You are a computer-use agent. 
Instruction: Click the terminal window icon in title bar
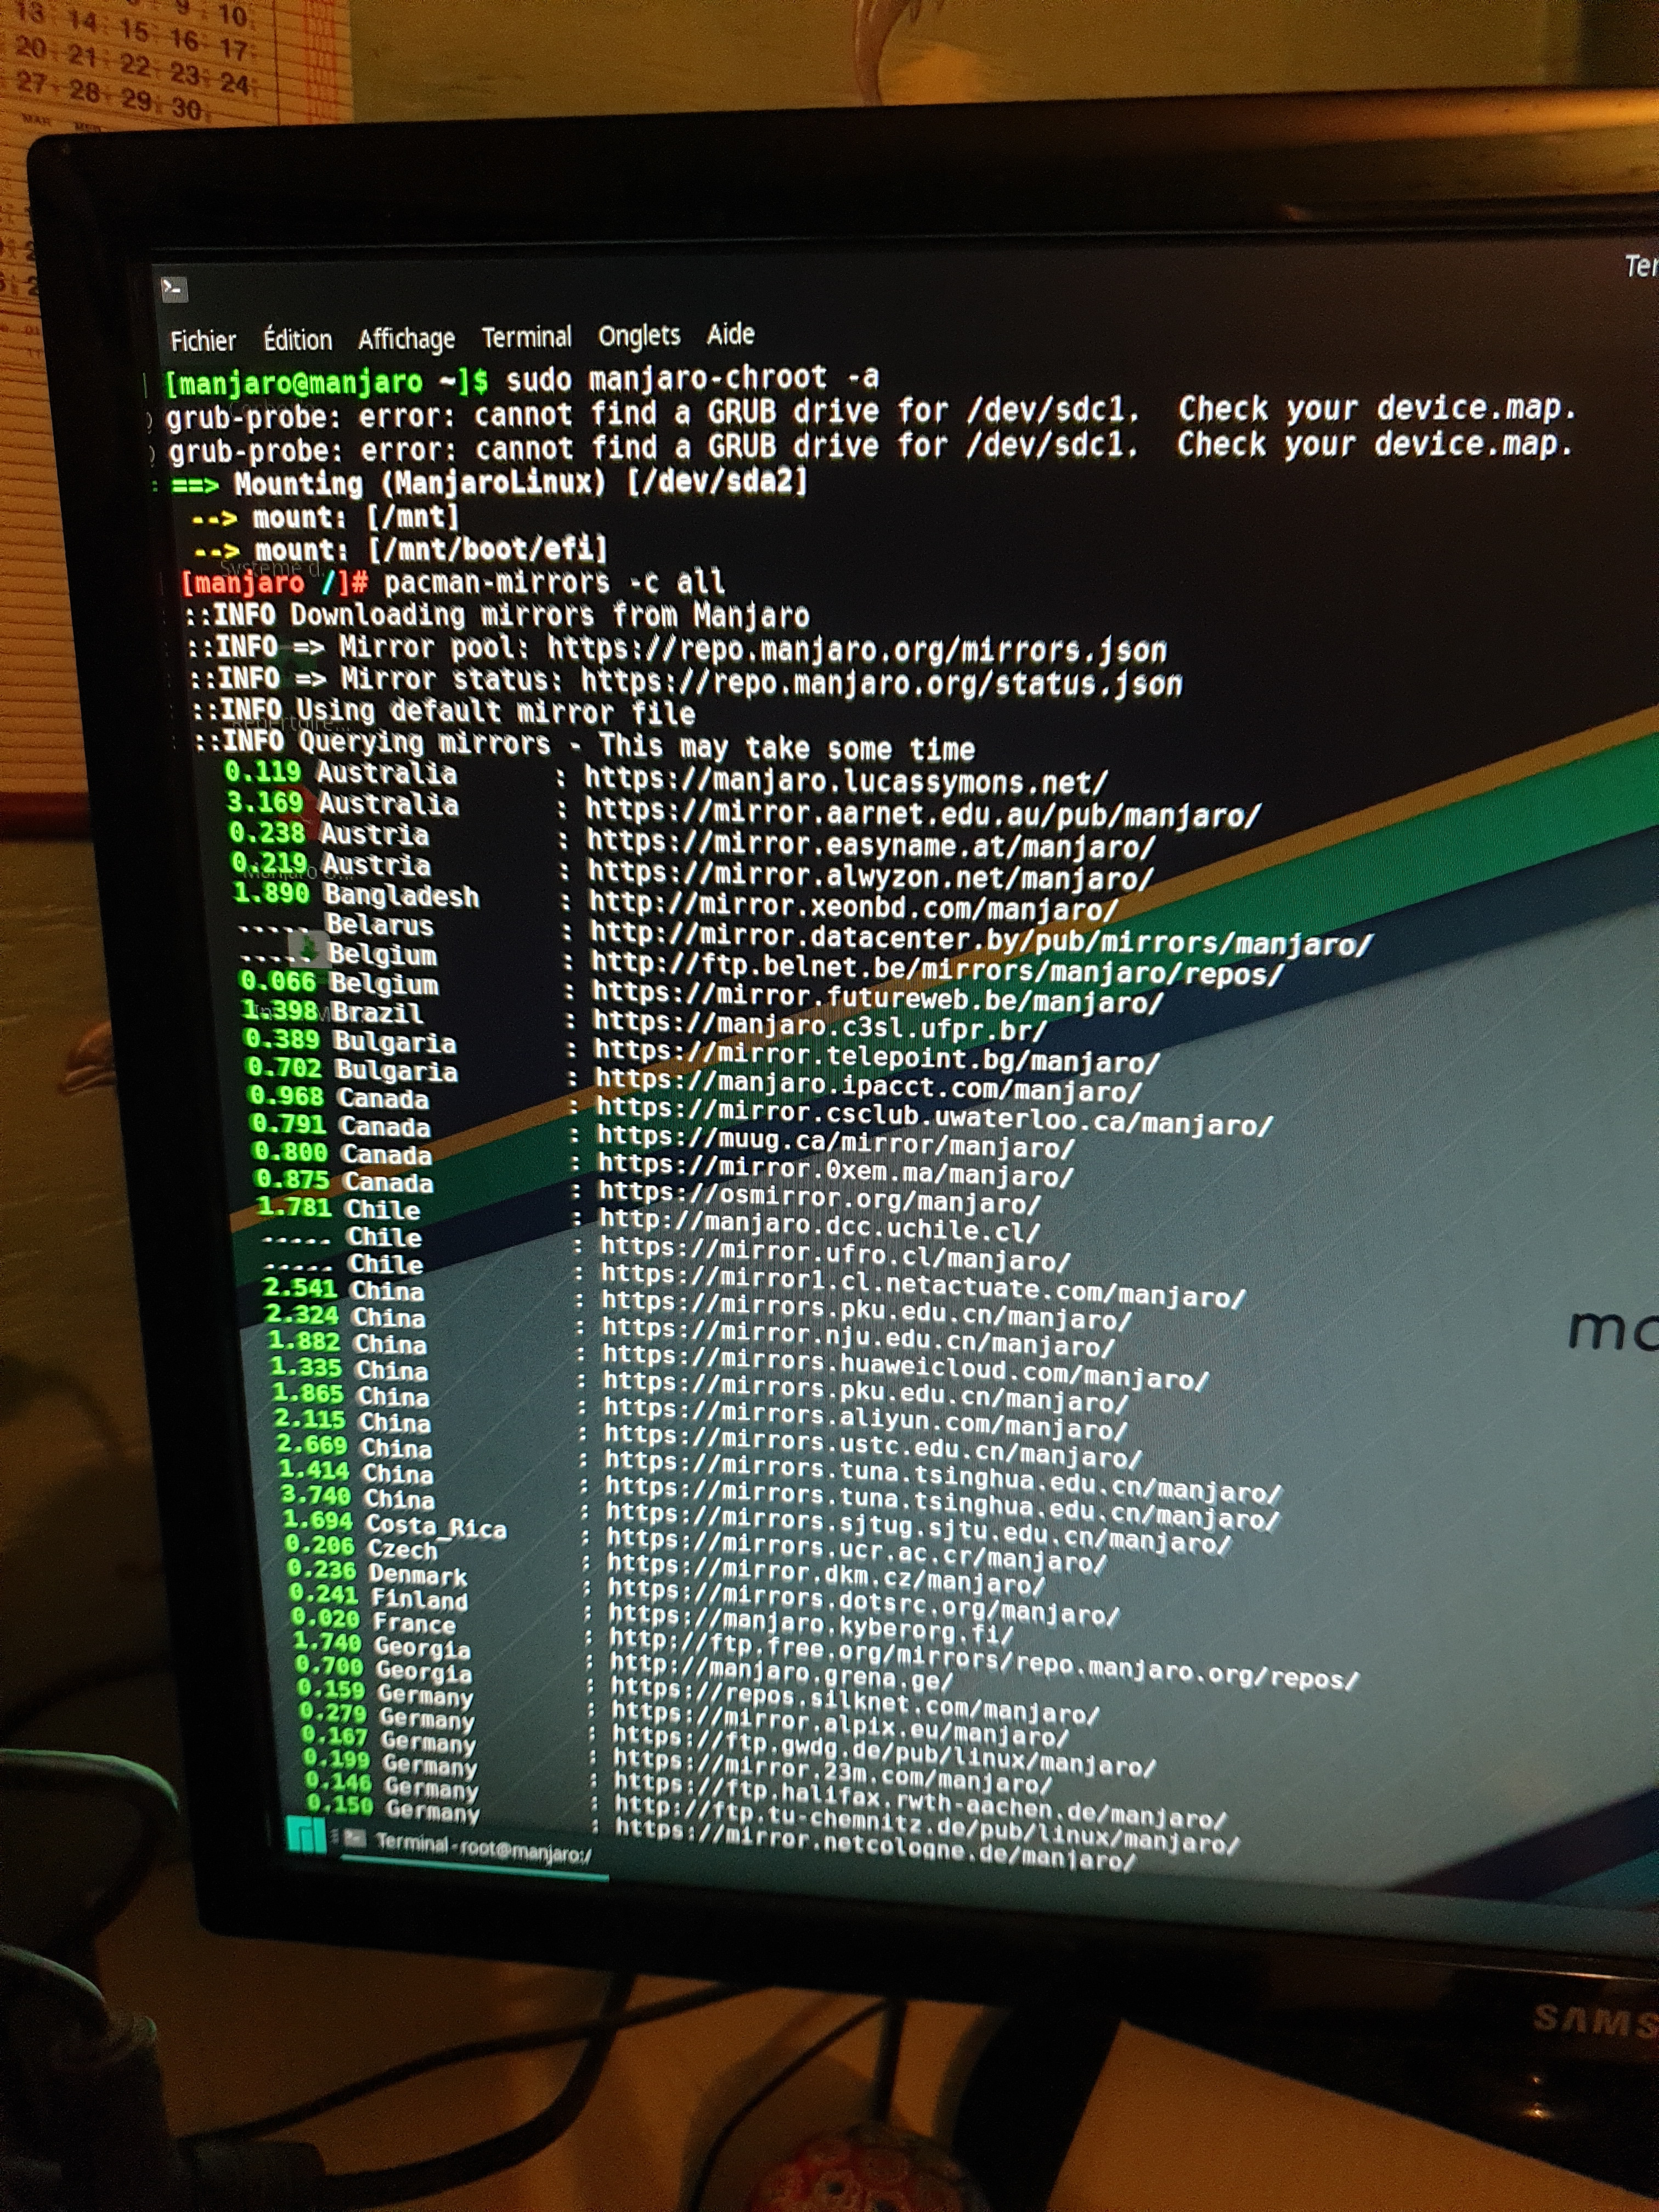point(174,290)
